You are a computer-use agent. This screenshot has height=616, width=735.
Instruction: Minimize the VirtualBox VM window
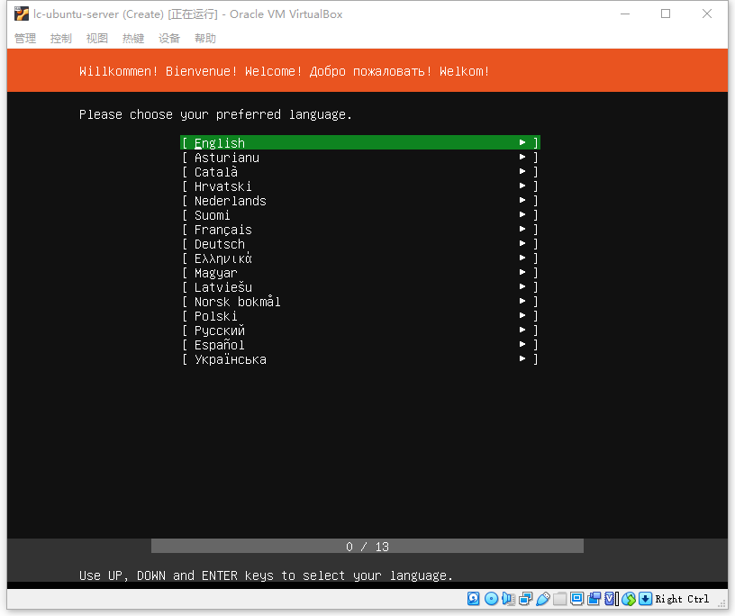[x=625, y=14]
